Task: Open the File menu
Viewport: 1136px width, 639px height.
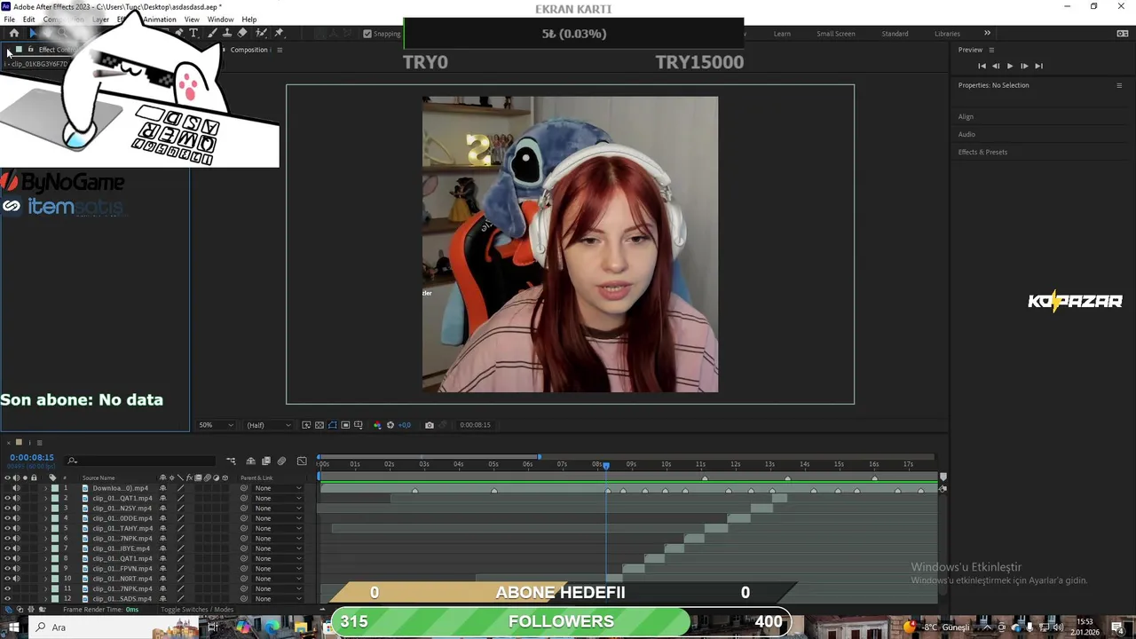Action: click(9, 20)
